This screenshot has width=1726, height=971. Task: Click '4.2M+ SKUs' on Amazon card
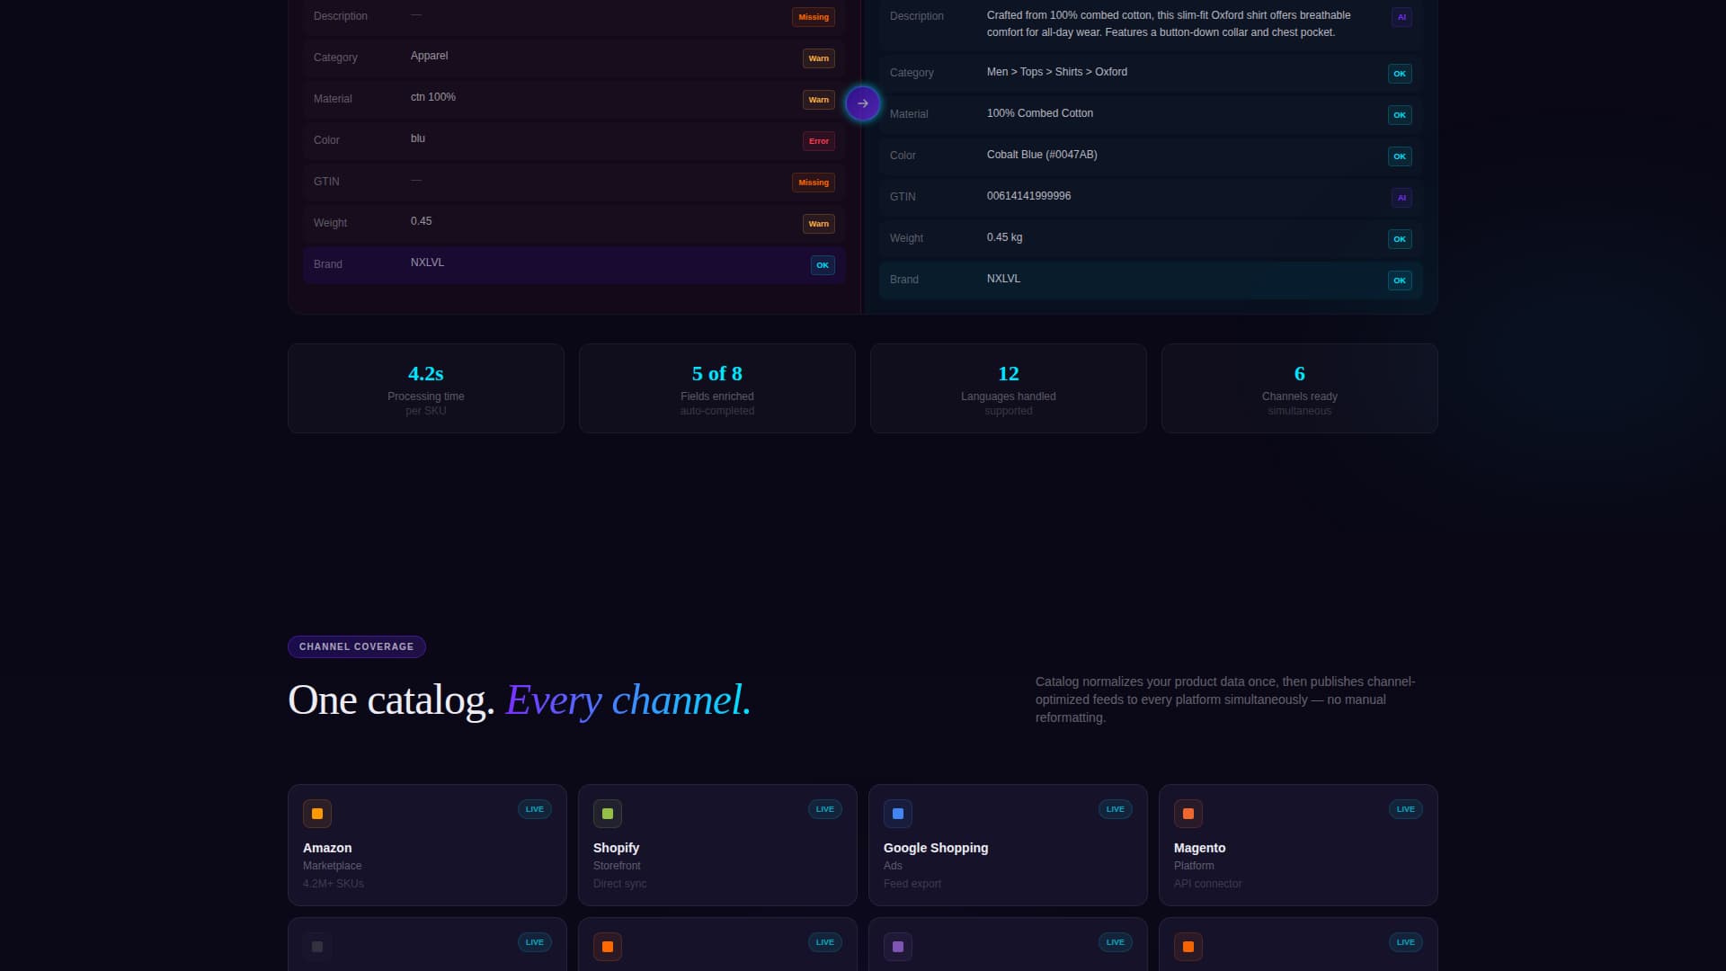[334, 884]
